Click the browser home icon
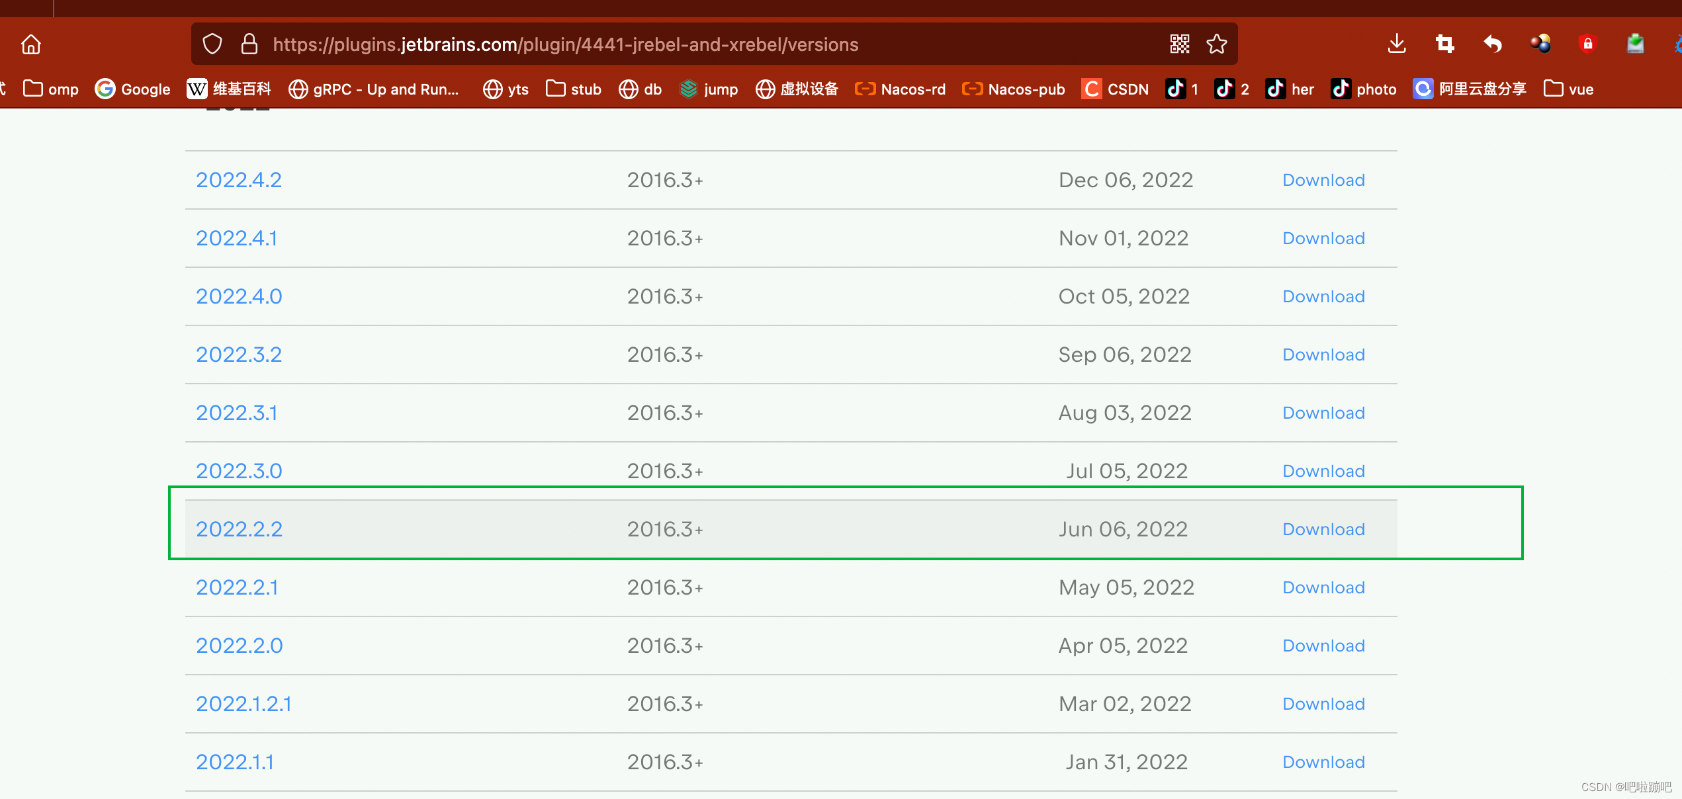Viewport: 1682px width, 799px height. pos(31,44)
